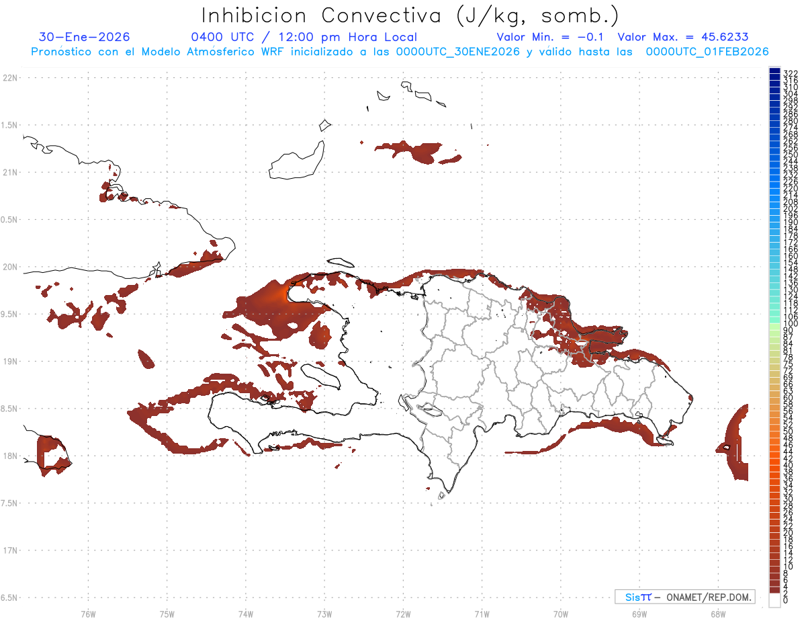
Task: Select the pale green swatch beside value 100
Action: [x=774, y=326]
